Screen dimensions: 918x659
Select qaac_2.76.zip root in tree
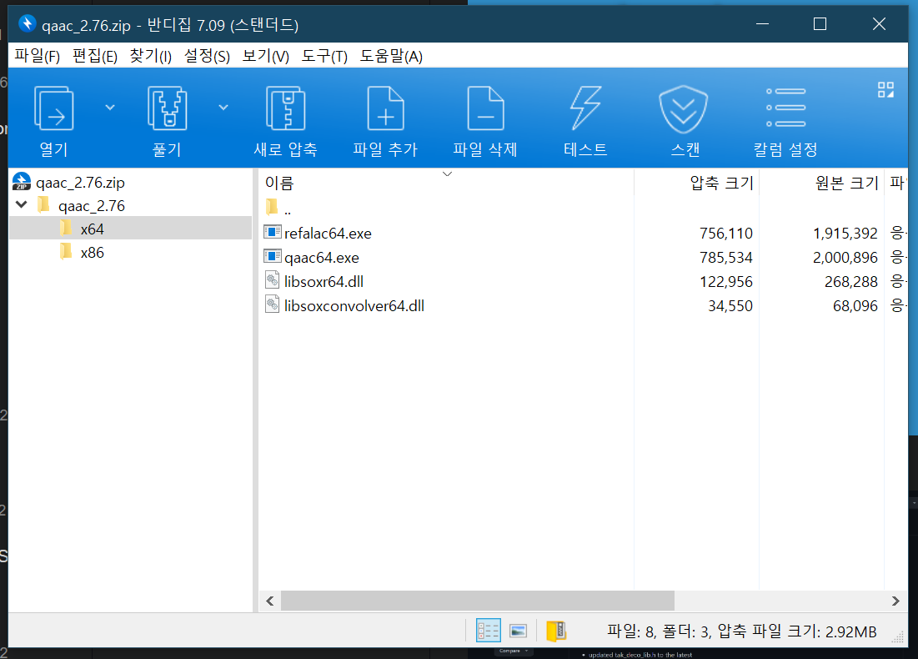pos(80,183)
